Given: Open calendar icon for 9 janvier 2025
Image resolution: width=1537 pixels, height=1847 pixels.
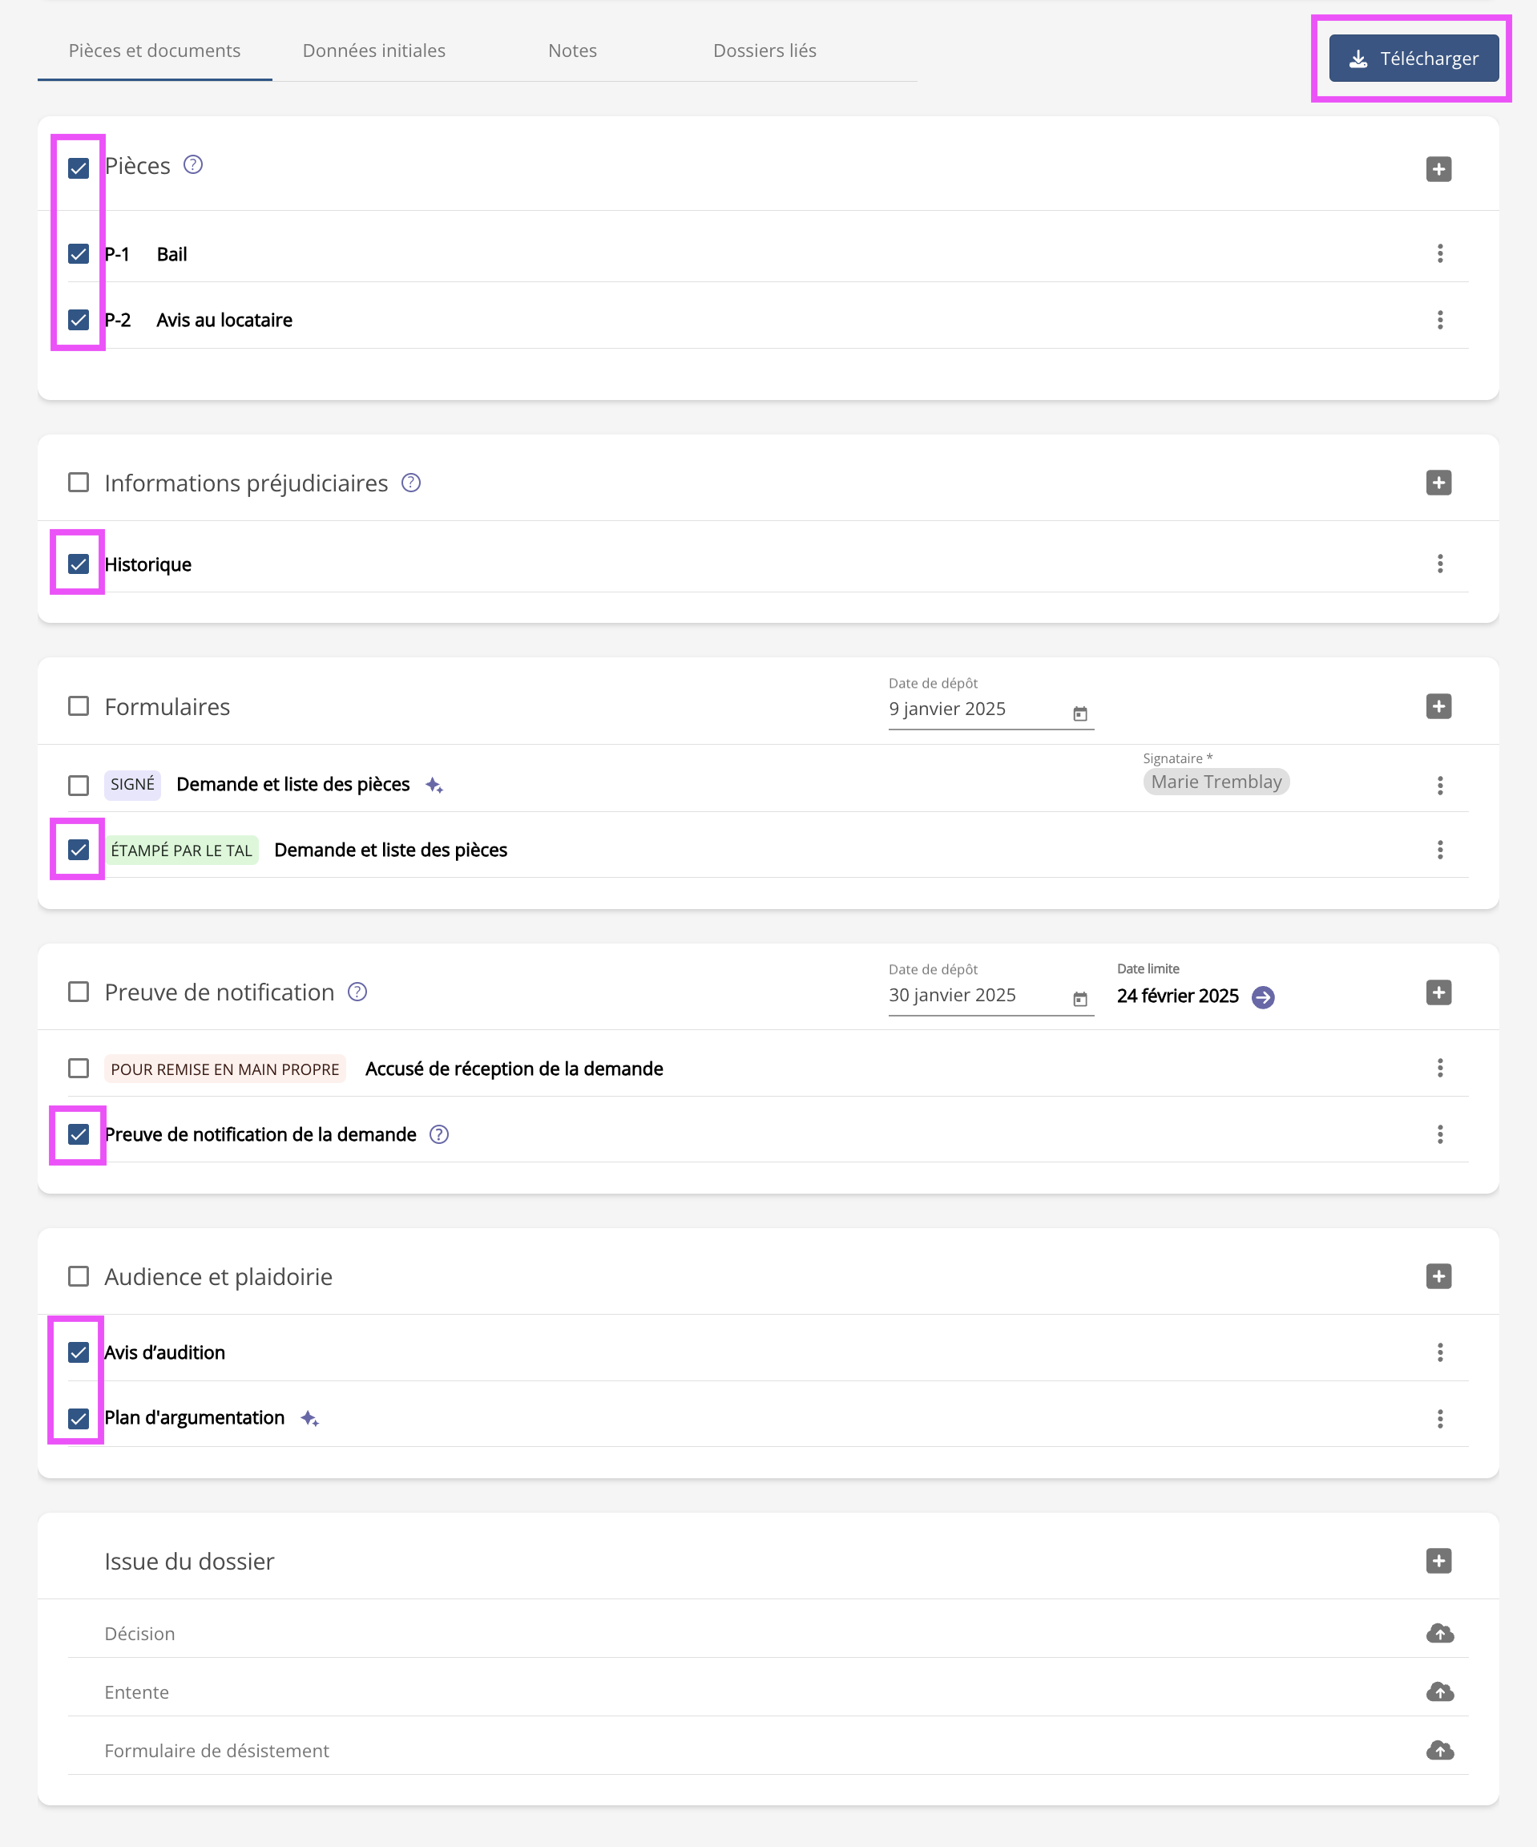Looking at the screenshot, I should click(x=1079, y=713).
